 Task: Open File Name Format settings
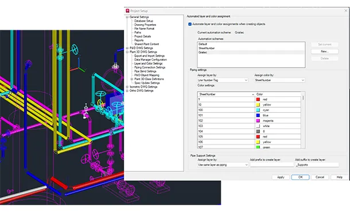144,29
